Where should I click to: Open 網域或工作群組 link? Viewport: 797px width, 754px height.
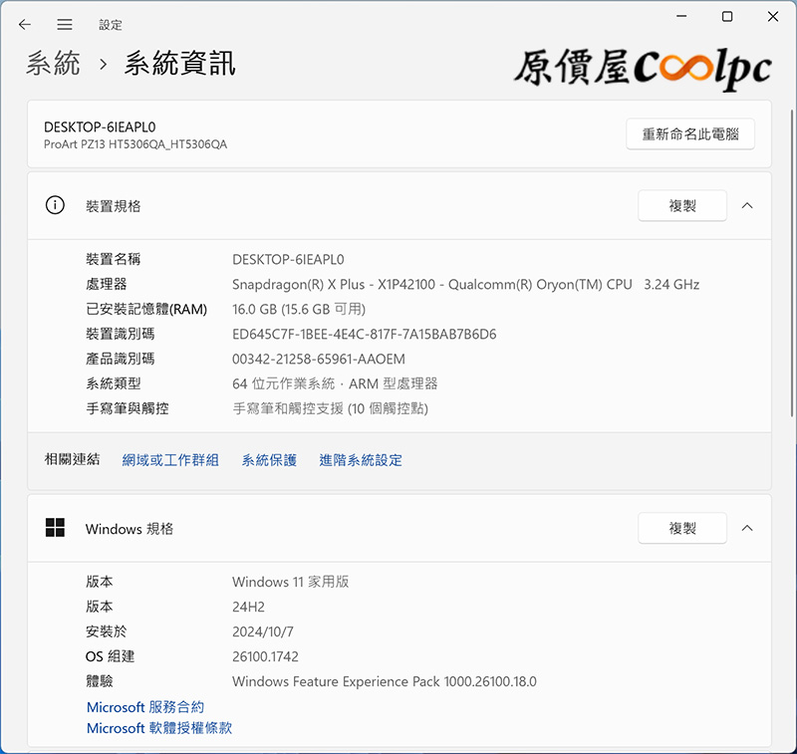pyautogui.click(x=170, y=460)
